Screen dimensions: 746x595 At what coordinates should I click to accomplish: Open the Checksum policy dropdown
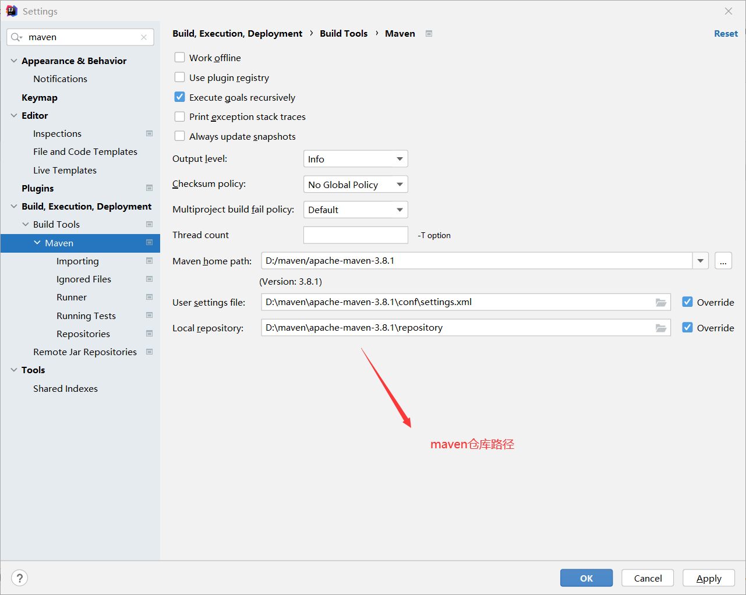tap(356, 185)
